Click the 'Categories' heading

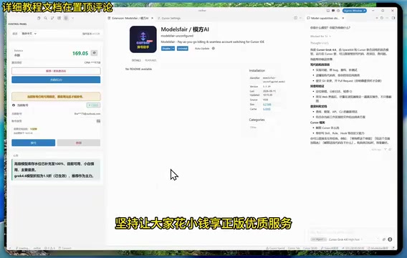click(257, 120)
